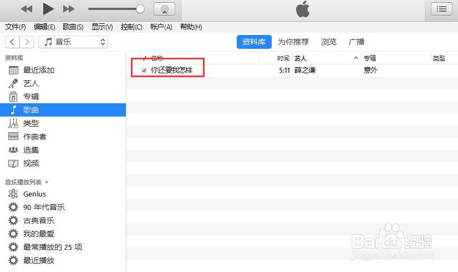This screenshot has height=272, width=458.
Task: Select 作曲者 in the sidebar
Action: [63, 137]
